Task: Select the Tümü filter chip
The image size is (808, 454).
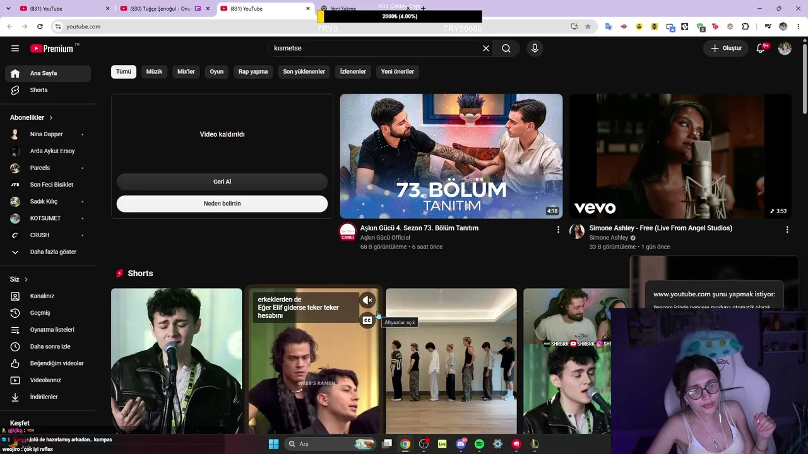Action: click(124, 72)
